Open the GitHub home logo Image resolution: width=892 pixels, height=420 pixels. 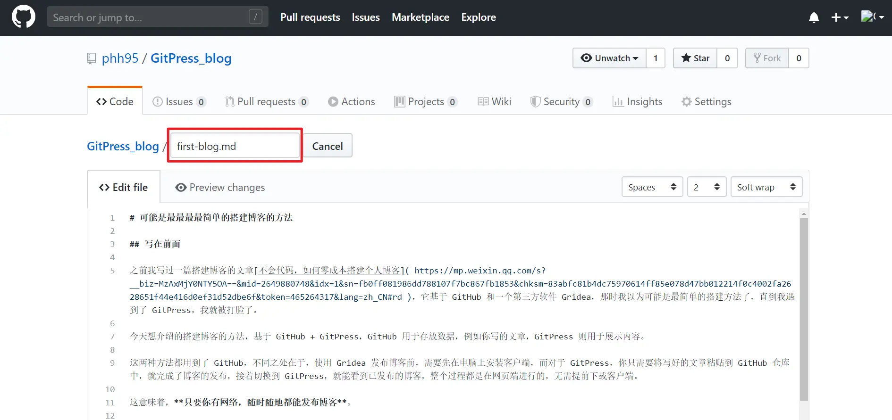pos(23,17)
